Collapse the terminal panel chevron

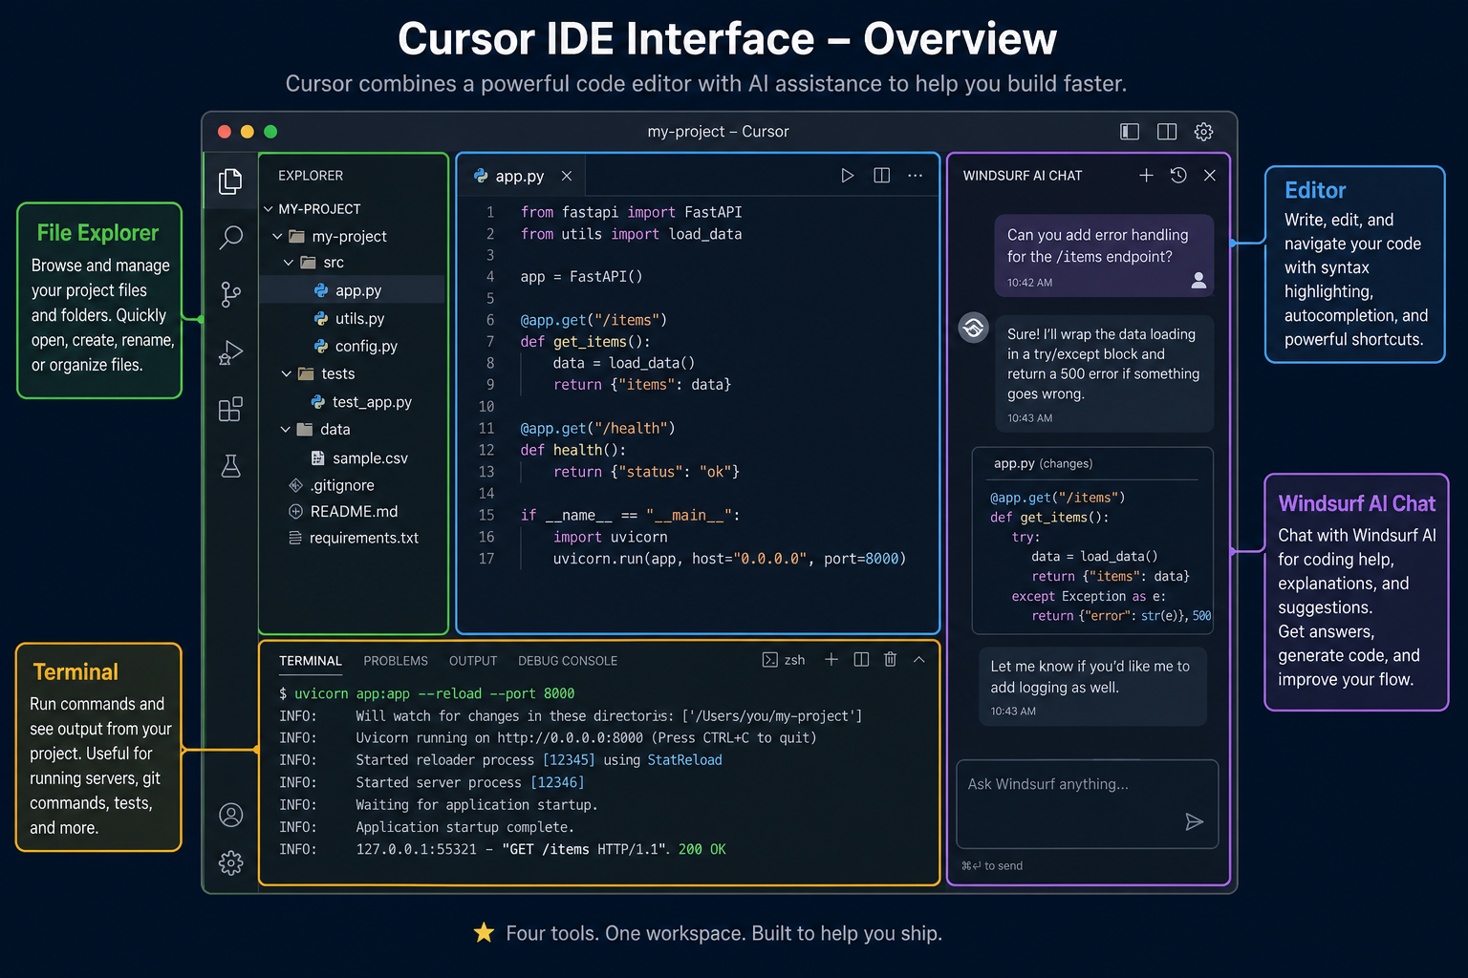point(919,659)
